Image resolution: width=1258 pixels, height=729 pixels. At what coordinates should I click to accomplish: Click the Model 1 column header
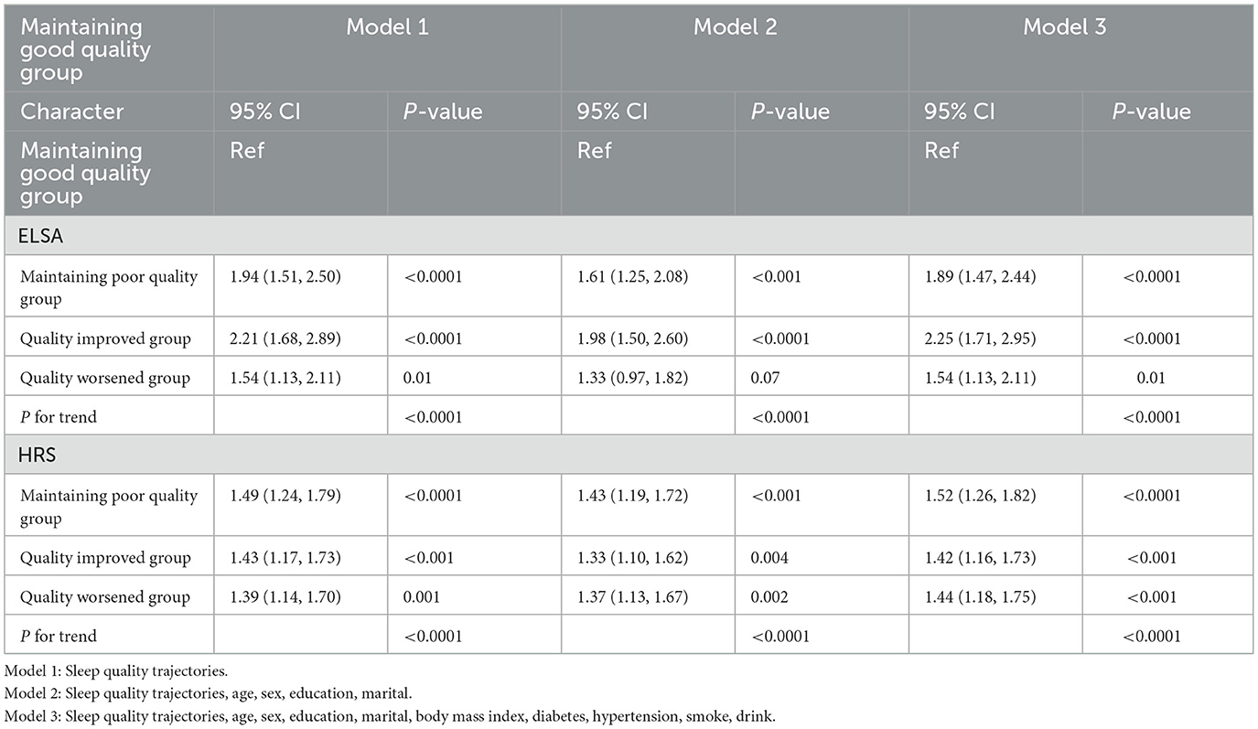tap(387, 27)
